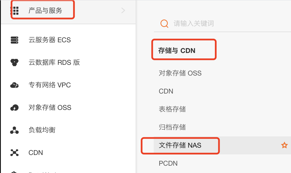Screen dimensions: 291x173
Task: Click the RDS database icon
Action: point(14,62)
